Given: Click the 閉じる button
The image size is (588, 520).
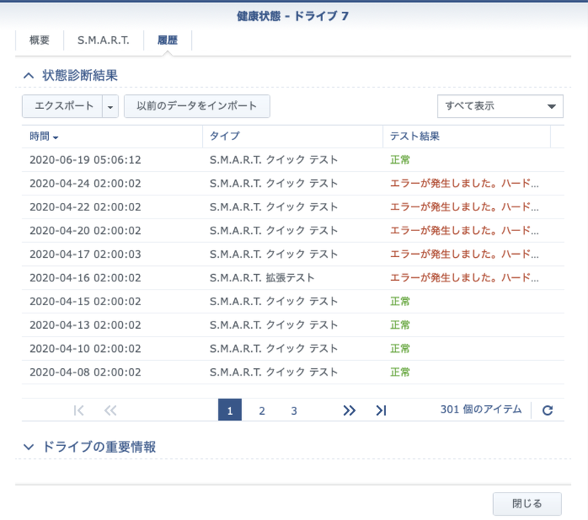Looking at the screenshot, I should (527, 504).
